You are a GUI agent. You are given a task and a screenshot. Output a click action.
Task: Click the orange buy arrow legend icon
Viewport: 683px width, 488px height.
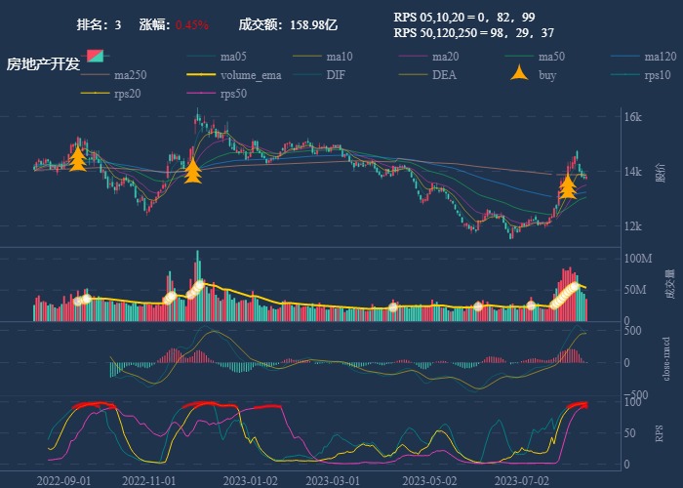click(x=520, y=75)
